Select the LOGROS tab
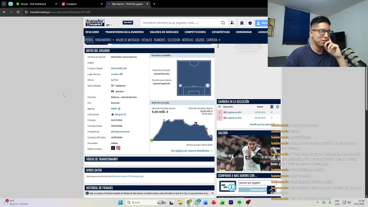This screenshot has width=368, height=207. coord(200,40)
